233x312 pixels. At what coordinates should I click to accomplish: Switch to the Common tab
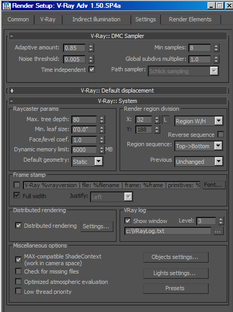pos(18,19)
